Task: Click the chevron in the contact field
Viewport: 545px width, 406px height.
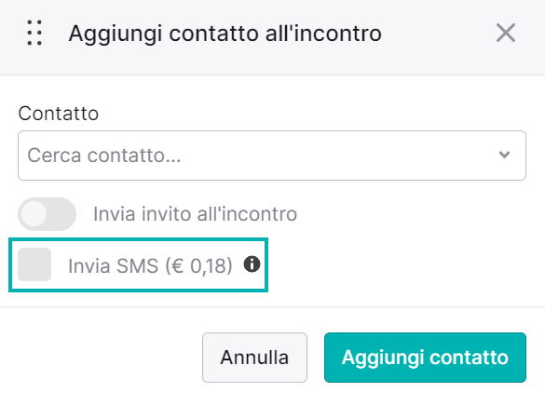Action: (504, 155)
